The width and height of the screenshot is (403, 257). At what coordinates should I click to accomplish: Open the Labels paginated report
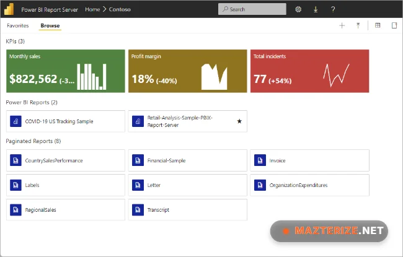tap(66, 185)
